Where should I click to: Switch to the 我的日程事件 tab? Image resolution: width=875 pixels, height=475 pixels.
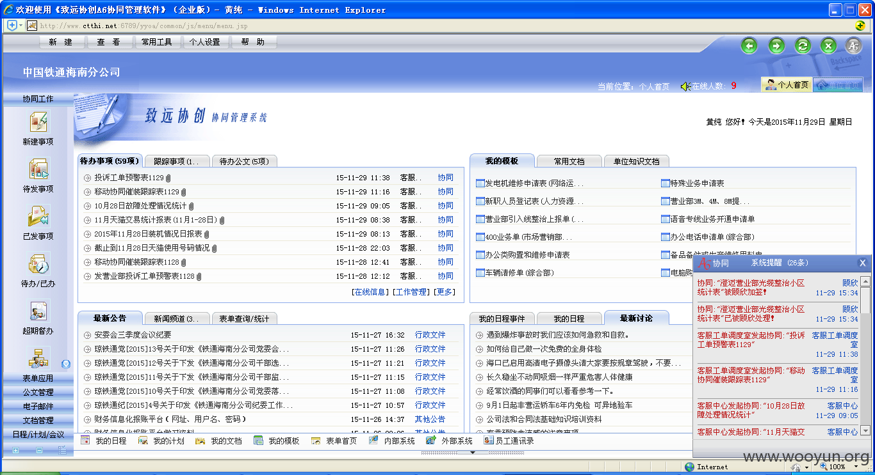pos(502,318)
